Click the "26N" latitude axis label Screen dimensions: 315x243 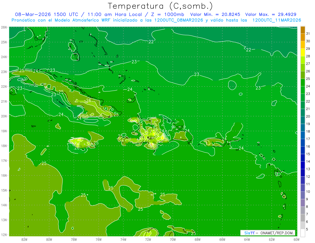point(4,27)
